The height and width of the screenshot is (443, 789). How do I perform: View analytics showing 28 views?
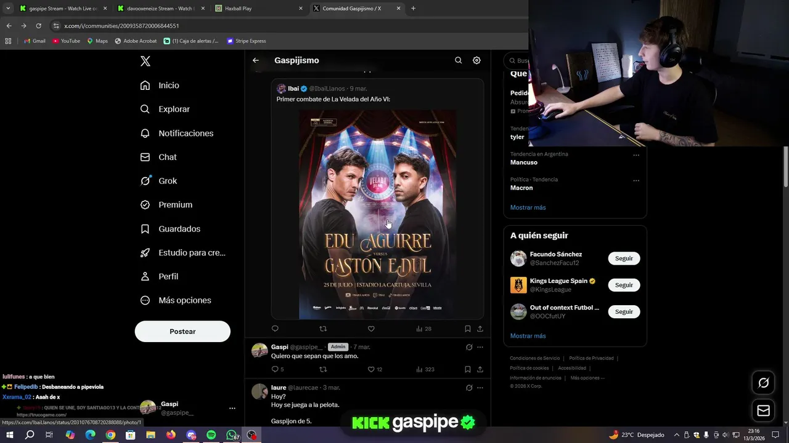click(423, 329)
